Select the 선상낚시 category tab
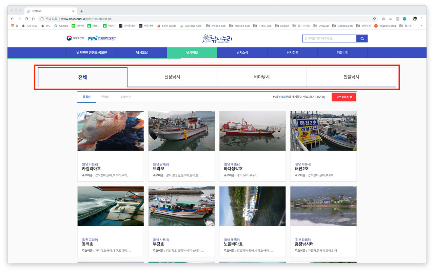 tap(172, 77)
